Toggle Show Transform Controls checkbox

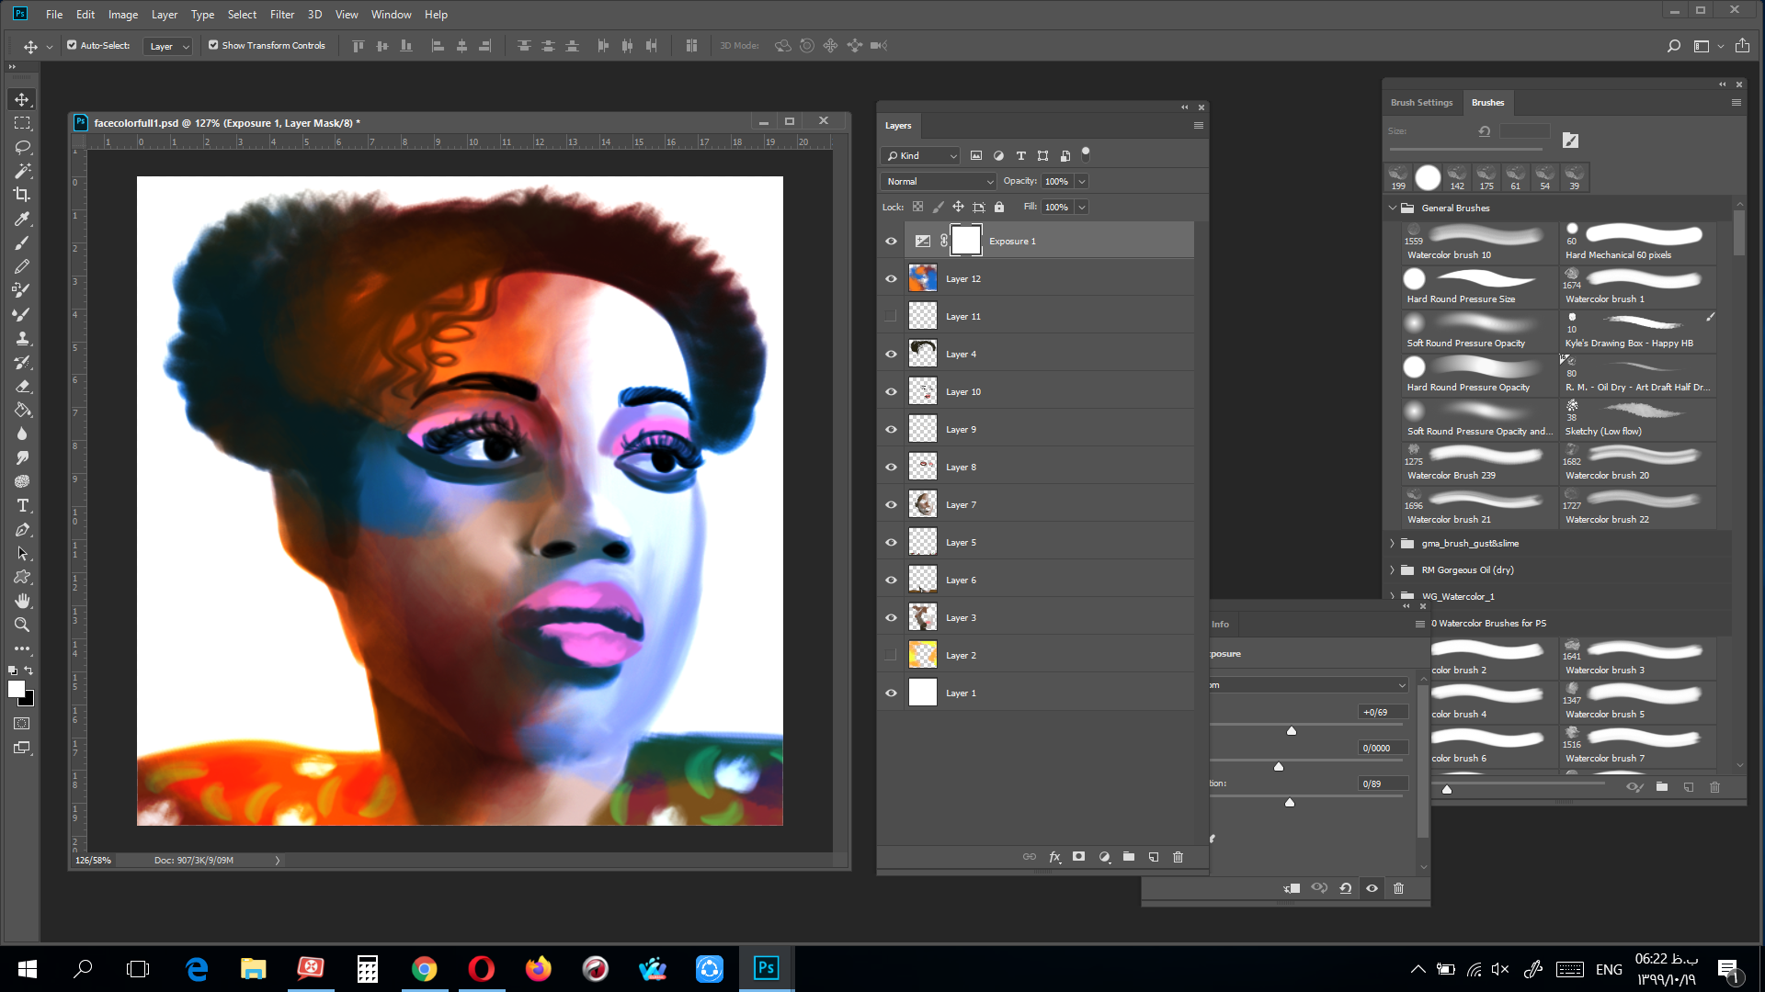pos(213,45)
